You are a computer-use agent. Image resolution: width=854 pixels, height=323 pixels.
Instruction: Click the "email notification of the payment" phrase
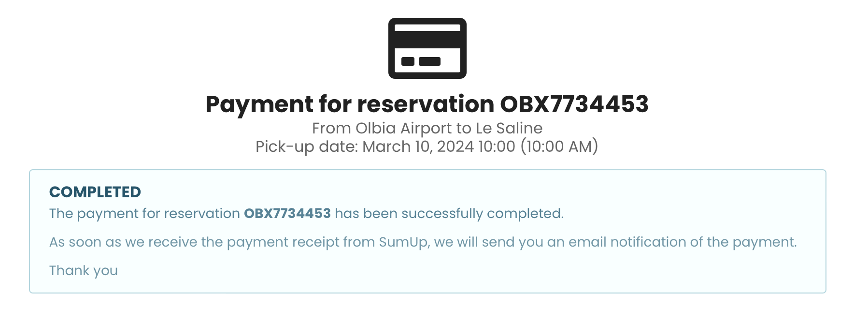click(682, 242)
